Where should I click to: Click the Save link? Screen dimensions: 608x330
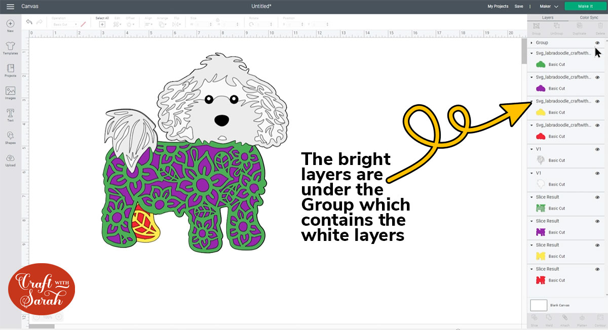pos(519,6)
